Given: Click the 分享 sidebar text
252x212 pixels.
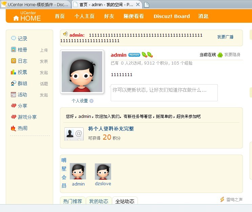Looking at the screenshot, I should click(22, 106).
